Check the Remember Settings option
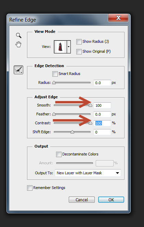The image size is (144, 227). 30,188
